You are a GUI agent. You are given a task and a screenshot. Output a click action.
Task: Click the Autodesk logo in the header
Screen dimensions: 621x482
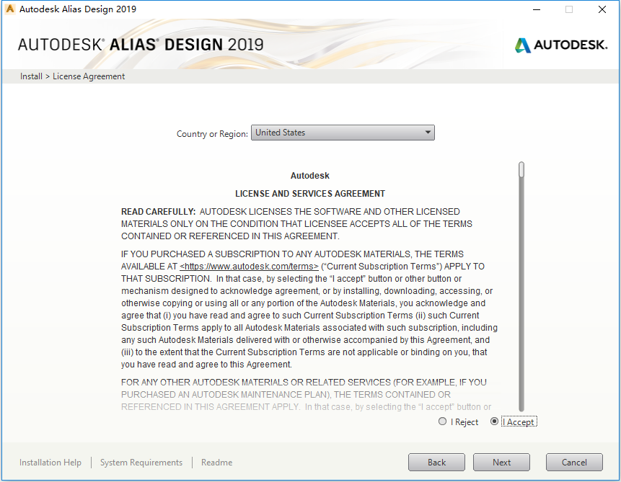pos(561,45)
